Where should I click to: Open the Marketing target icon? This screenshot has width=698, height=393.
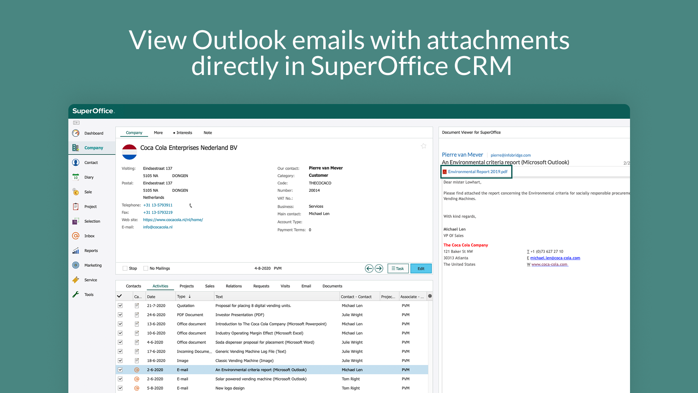(76, 265)
